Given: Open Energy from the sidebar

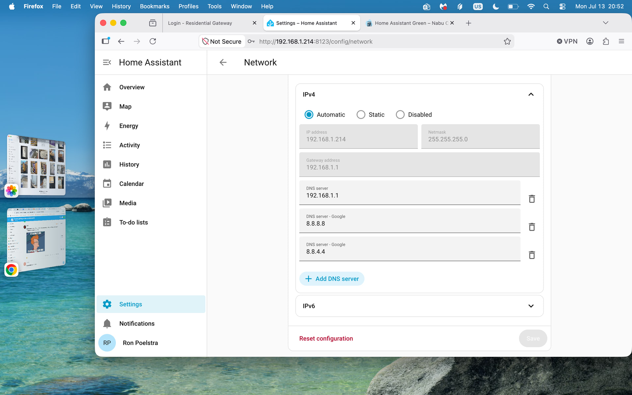Looking at the screenshot, I should (151, 126).
